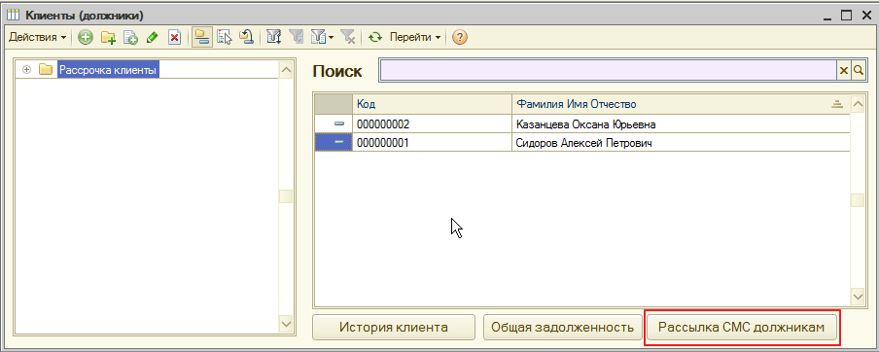Close the Клиенты (должники) window
879x352 pixels.
point(865,16)
